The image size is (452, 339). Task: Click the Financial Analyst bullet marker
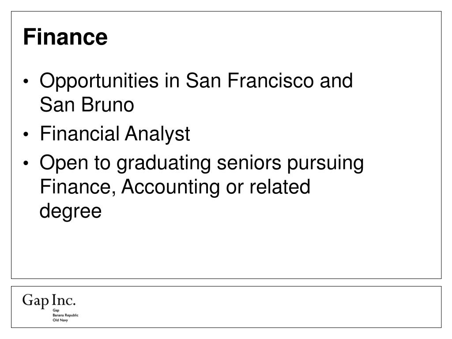tap(26, 134)
